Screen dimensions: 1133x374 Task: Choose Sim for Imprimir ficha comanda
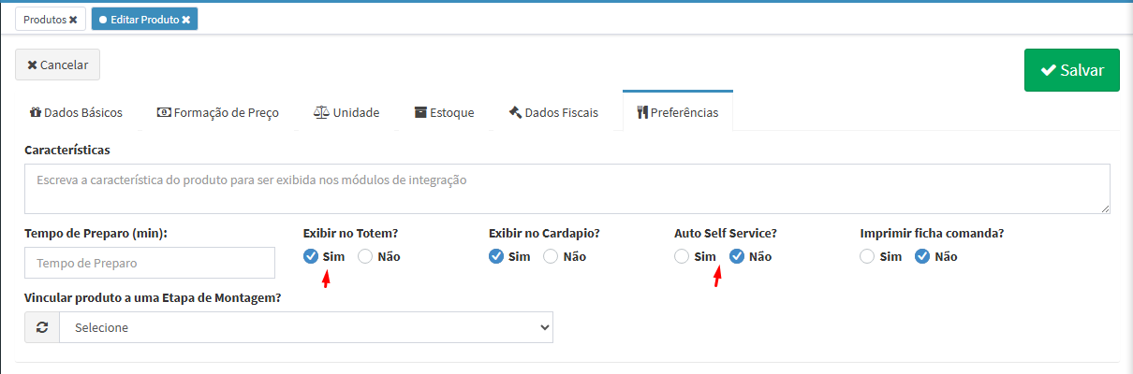867,256
